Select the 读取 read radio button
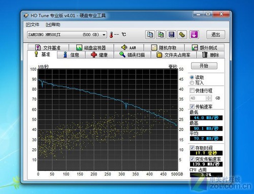Image resolution: width=254 pixels, height=194 pixels. 192,78
